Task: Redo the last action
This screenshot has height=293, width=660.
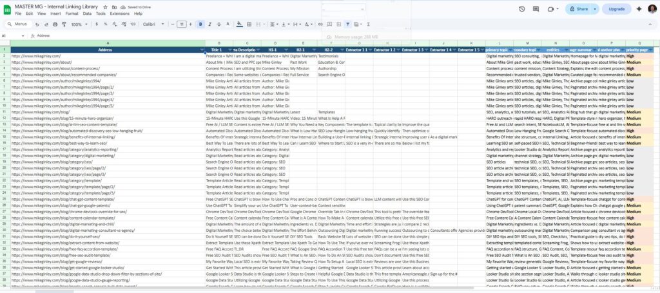Action: point(46,24)
